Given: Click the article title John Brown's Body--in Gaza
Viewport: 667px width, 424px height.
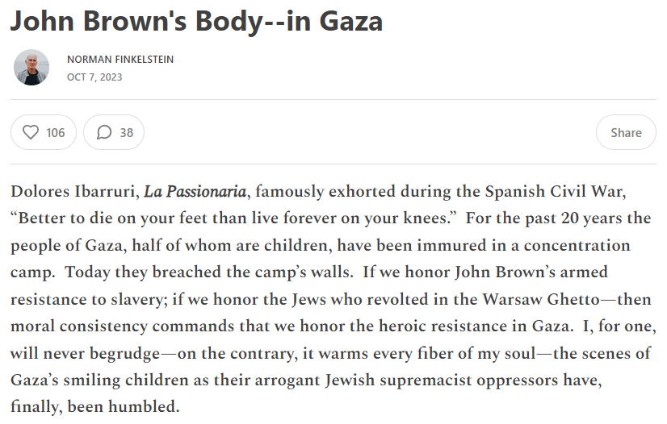Looking at the screenshot, I should point(196,21).
